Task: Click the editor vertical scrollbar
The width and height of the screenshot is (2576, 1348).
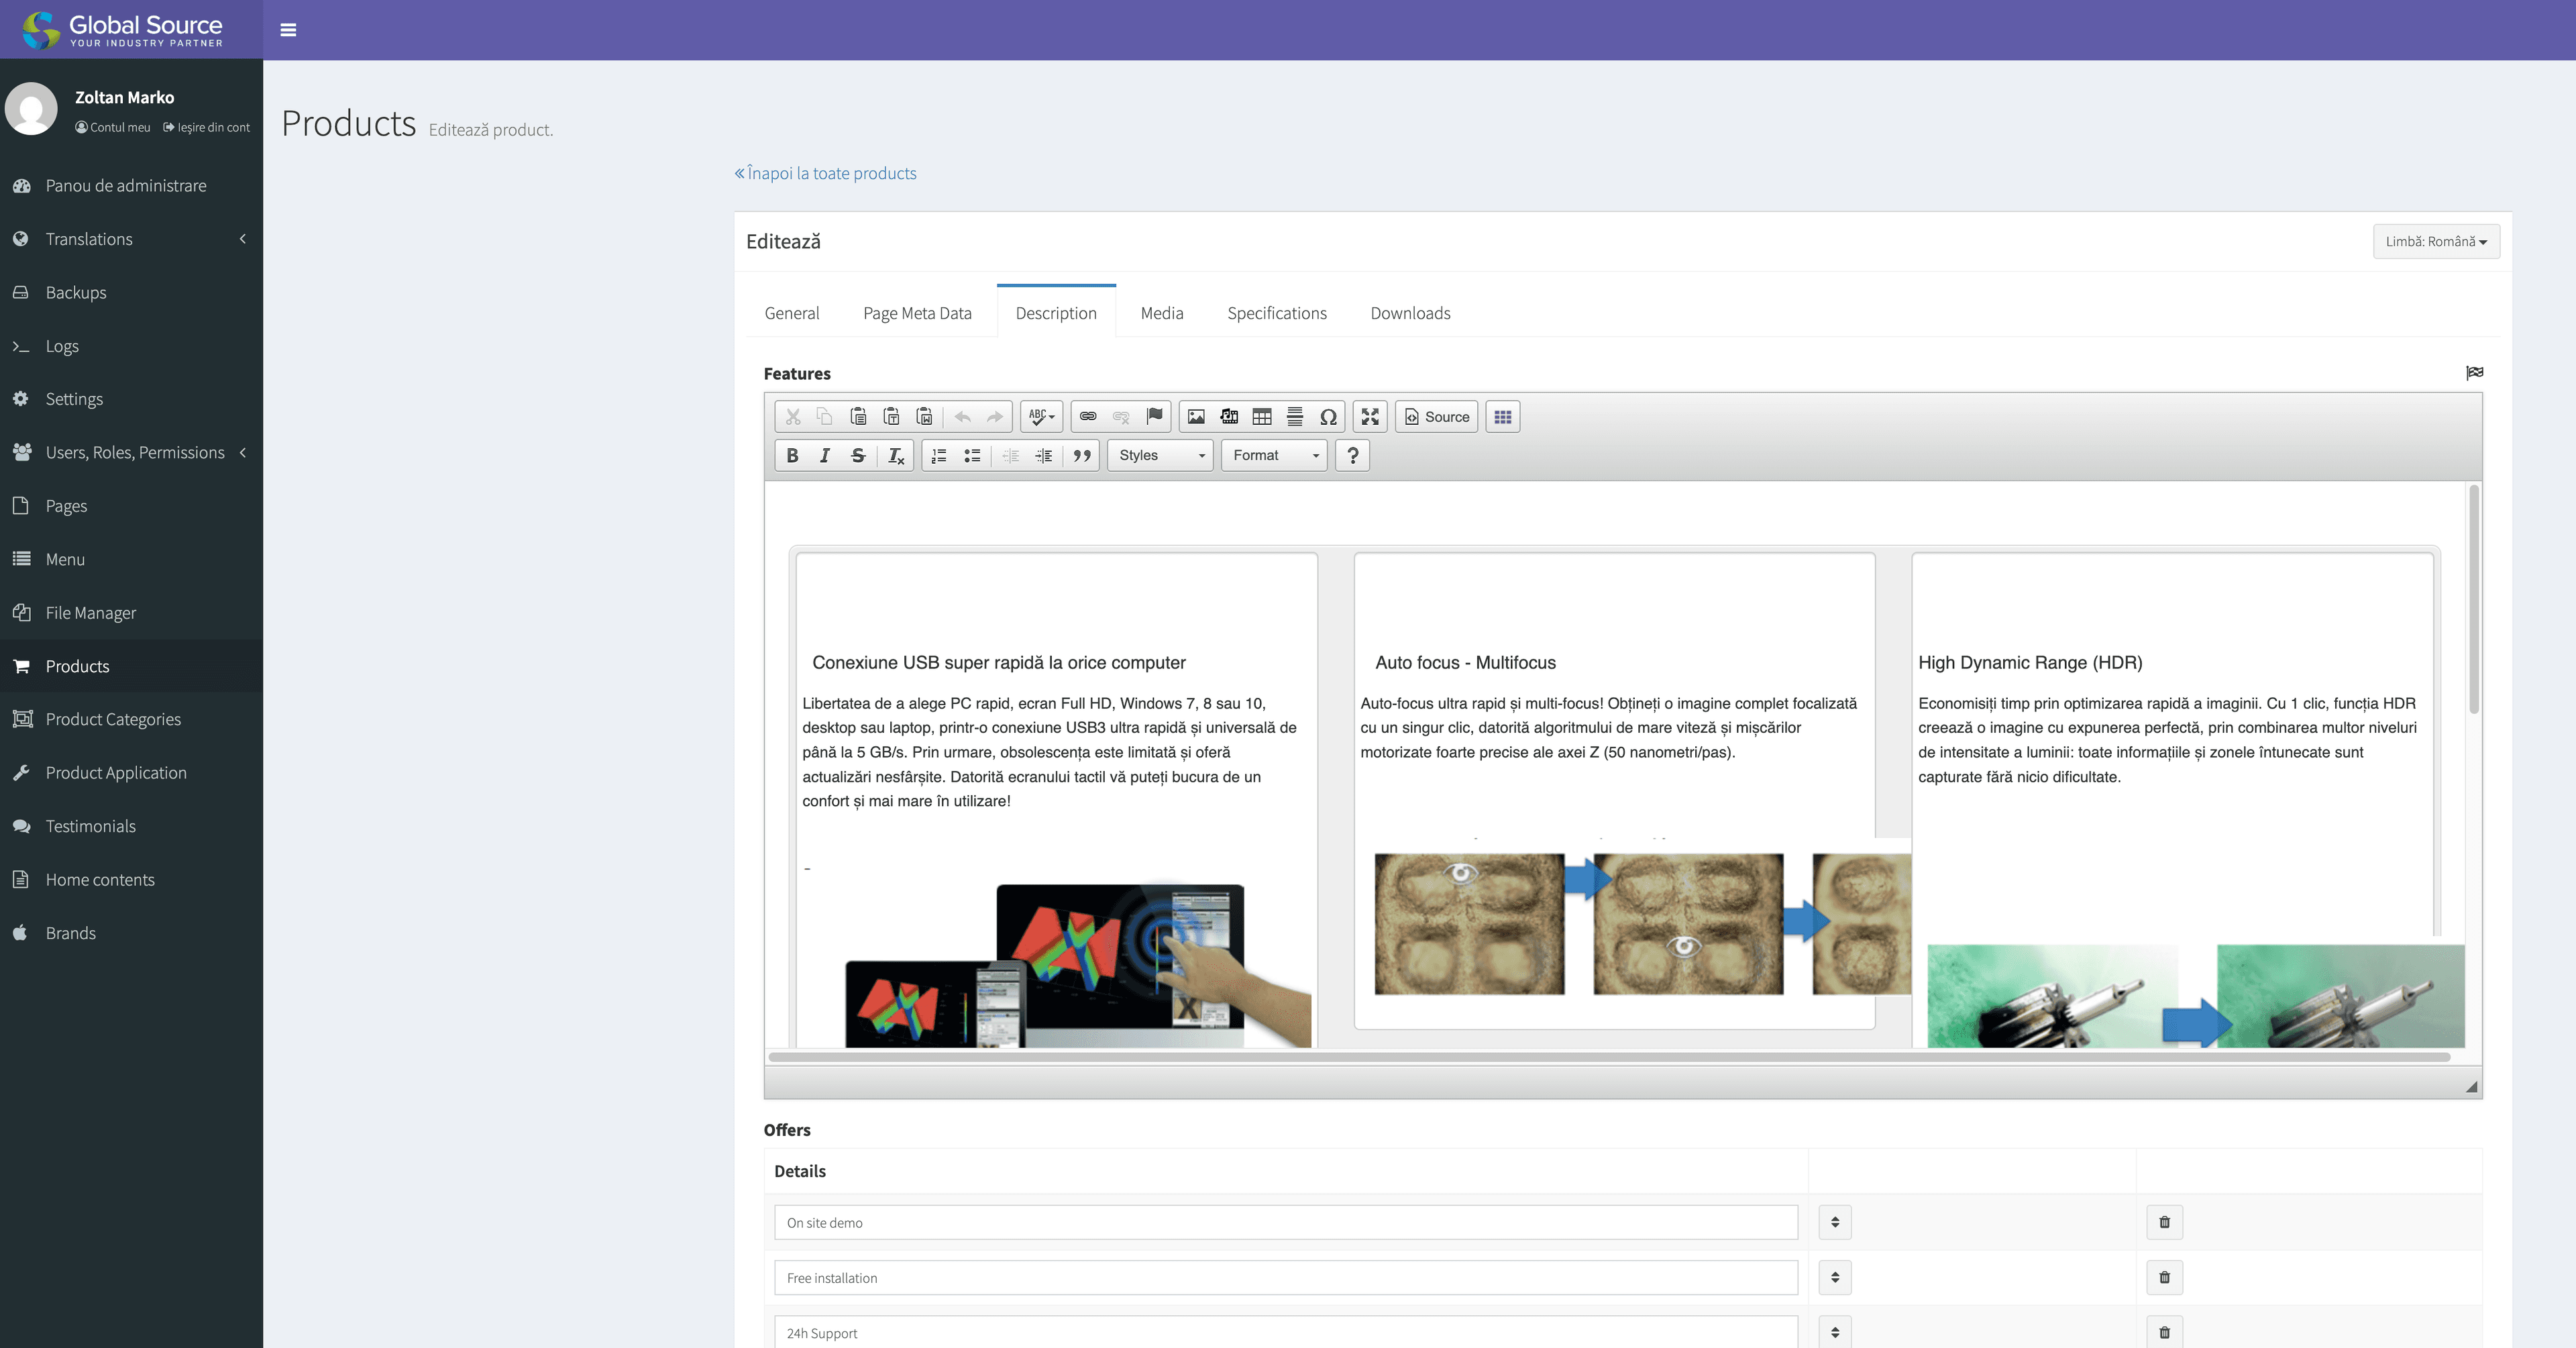Action: tap(2474, 600)
